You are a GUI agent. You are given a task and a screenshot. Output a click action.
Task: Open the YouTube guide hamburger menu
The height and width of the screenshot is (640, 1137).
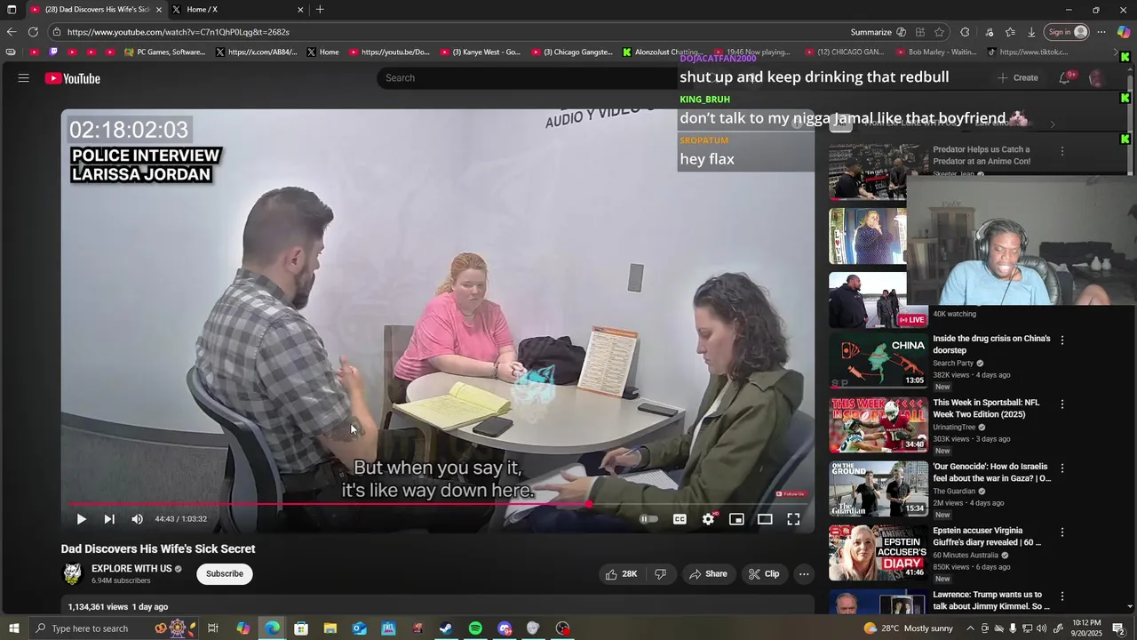24,78
